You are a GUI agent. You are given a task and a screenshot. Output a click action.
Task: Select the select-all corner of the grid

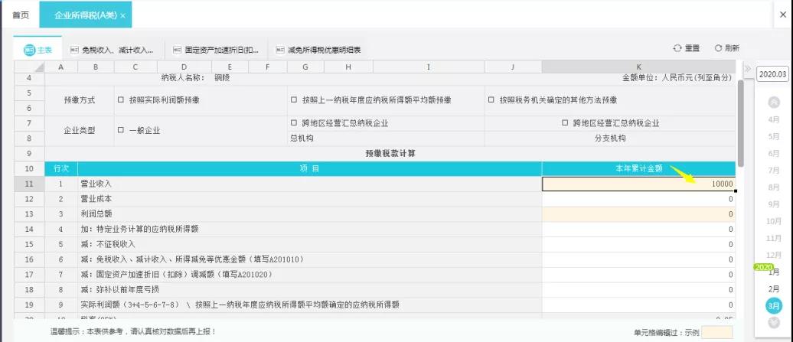(29, 67)
